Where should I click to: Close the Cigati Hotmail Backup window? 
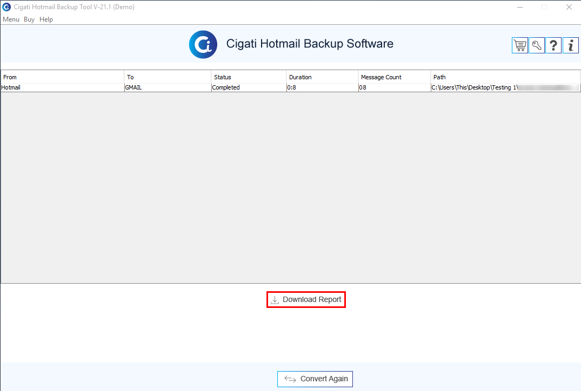(x=569, y=7)
